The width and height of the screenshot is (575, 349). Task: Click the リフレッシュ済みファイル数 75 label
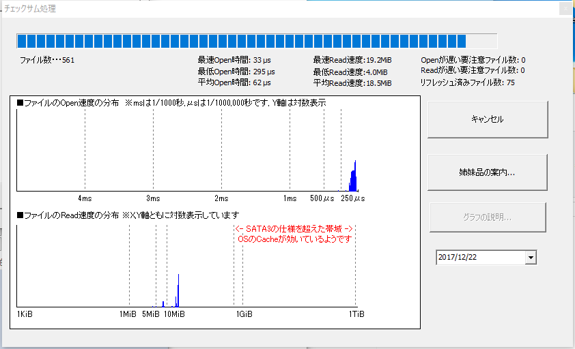[x=468, y=82]
